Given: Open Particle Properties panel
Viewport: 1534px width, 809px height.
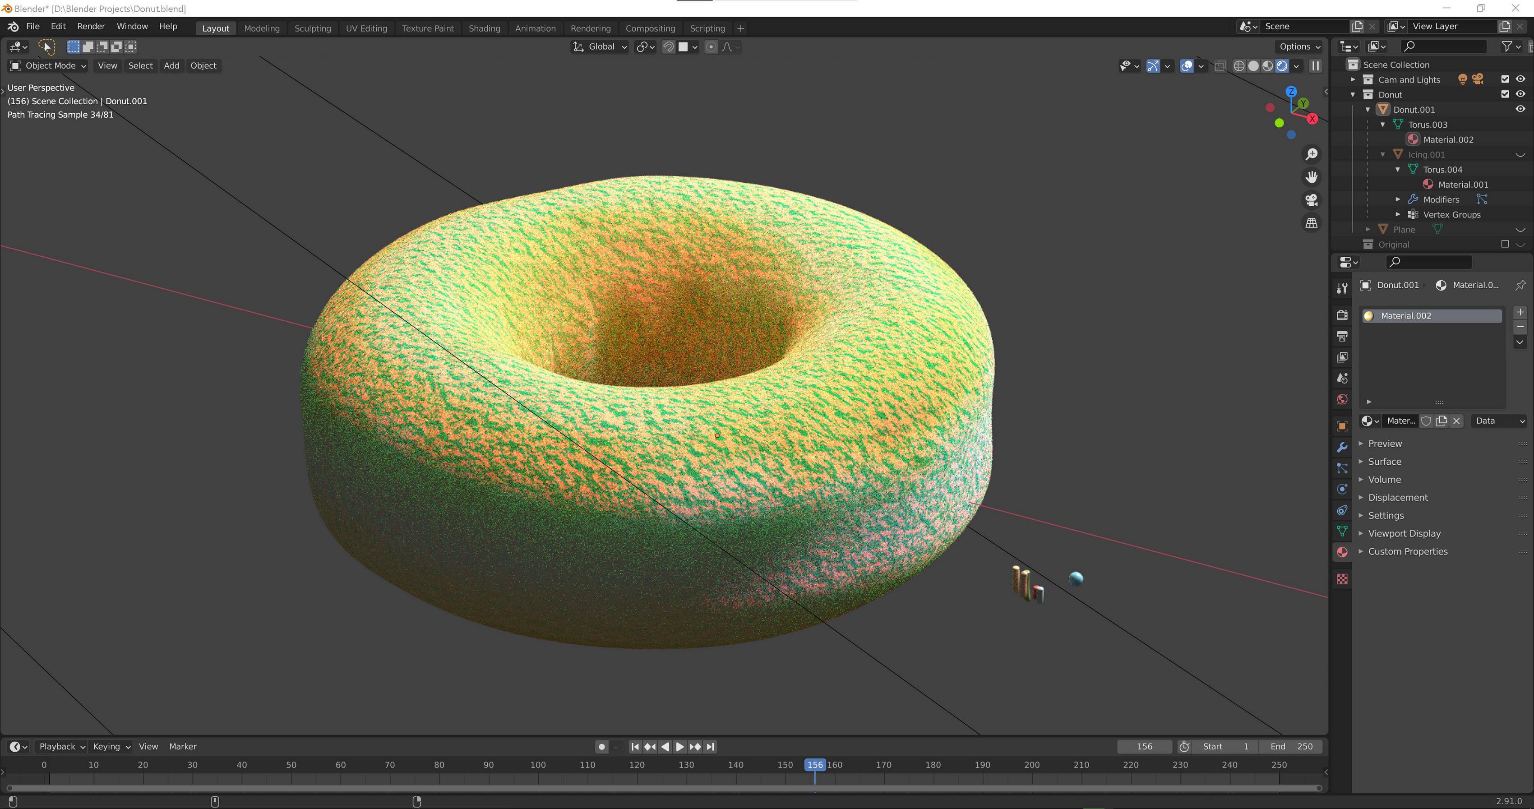Looking at the screenshot, I should click(1342, 468).
